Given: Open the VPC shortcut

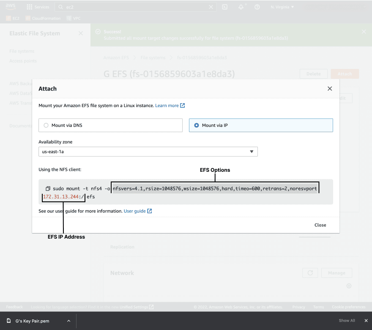Looking at the screenshot, I should [x=74, y=18].
